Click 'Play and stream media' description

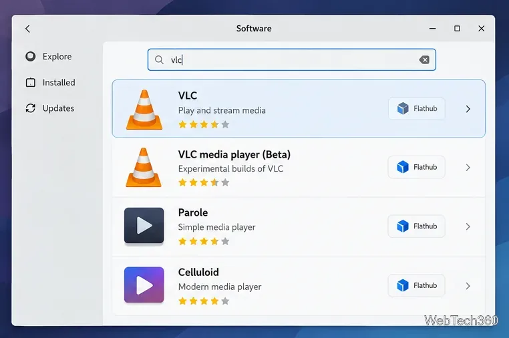222,110
